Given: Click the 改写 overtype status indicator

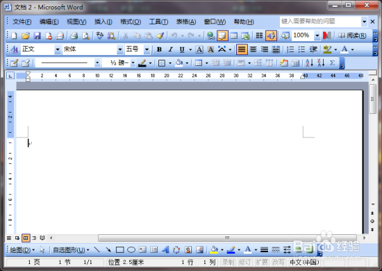Looking at the screenshot, I should click(x=279, y=262).
